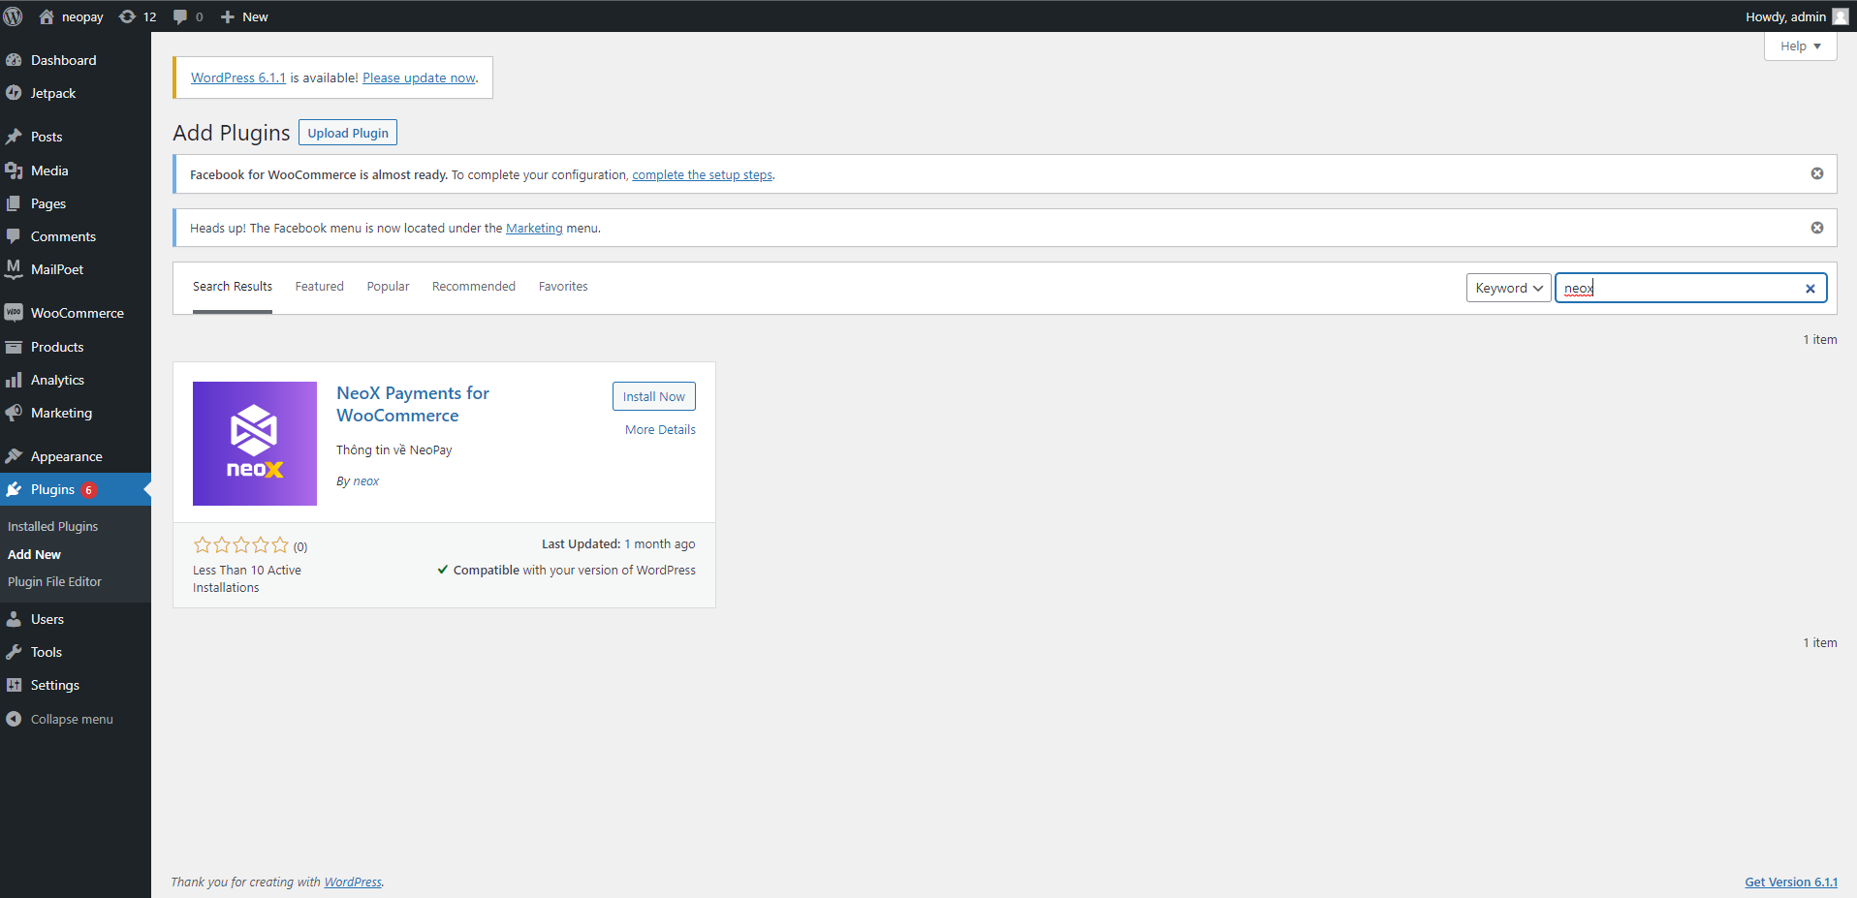Switch to the Featured tab
The width and height of the screenshot is (1857, 898).
(x=320, y=287)
